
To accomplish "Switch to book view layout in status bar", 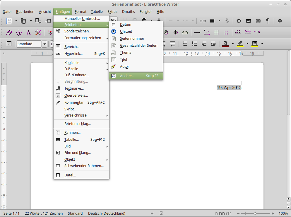I will tap(229, 213).
